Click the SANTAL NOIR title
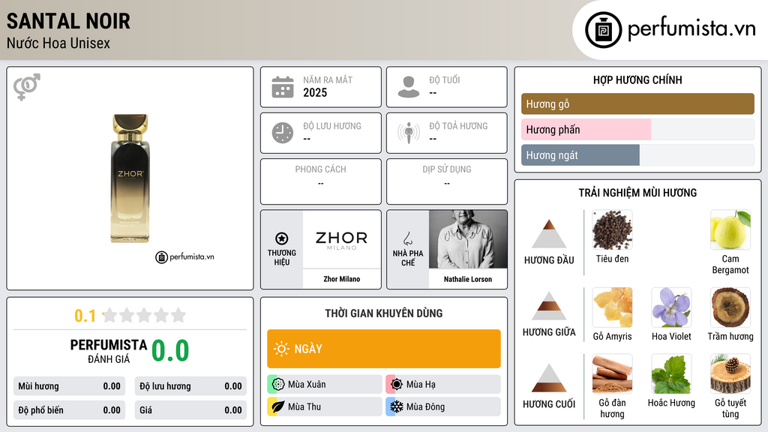 [x=68, y=21]
